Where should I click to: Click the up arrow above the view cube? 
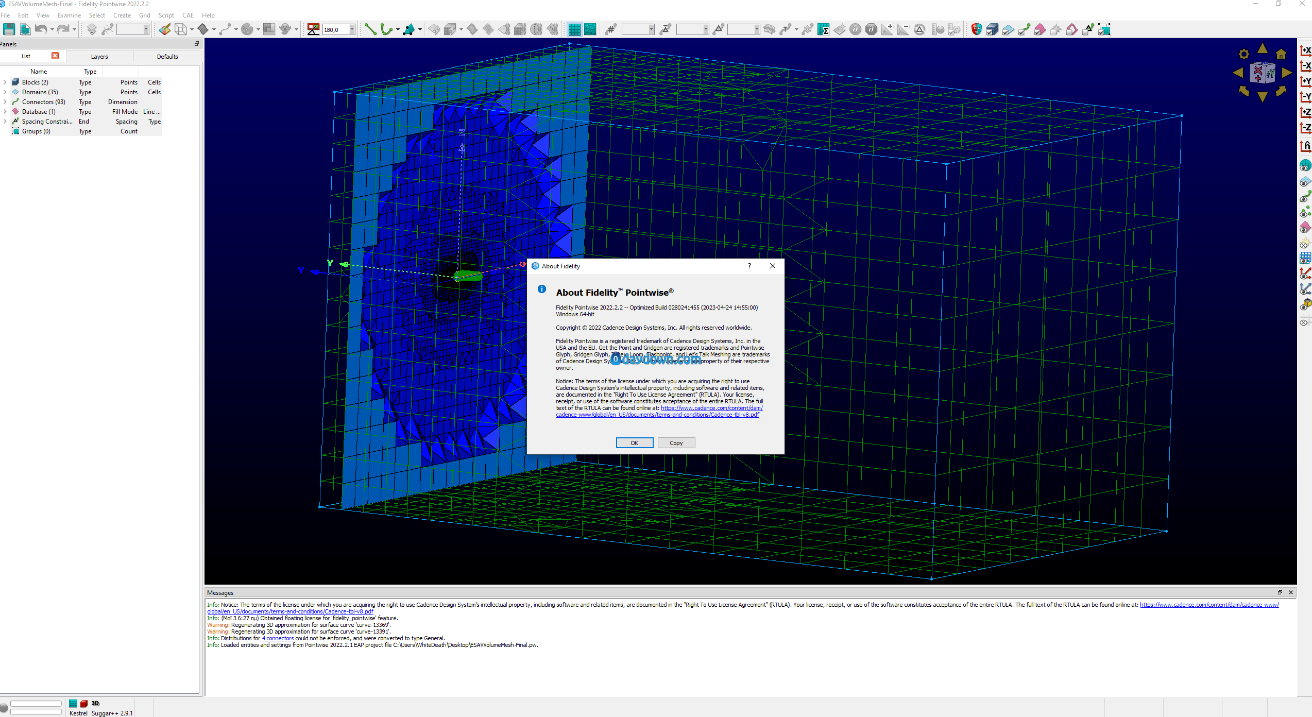(x=1263, y=48)
